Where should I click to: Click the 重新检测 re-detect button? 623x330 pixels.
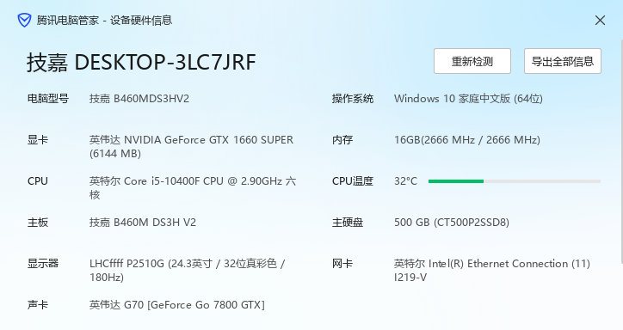point(472,61)
